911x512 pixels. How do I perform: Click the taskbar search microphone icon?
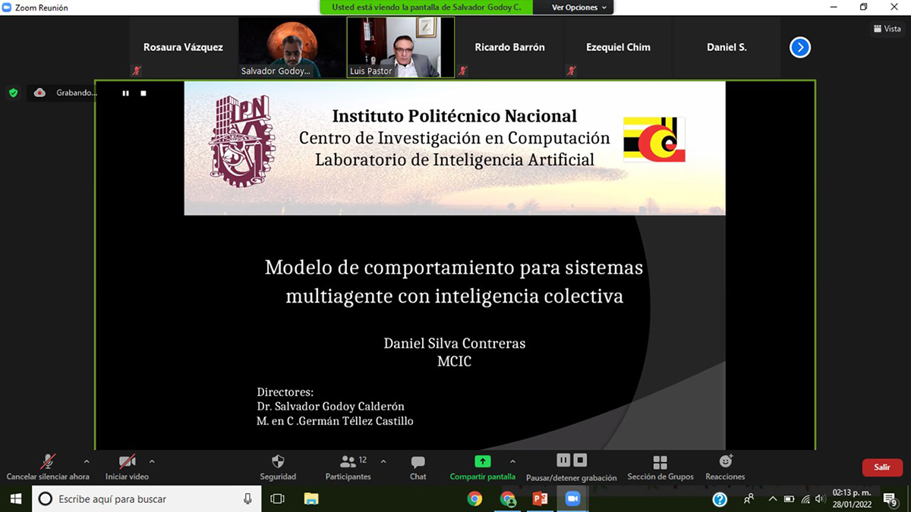(247, 499)
